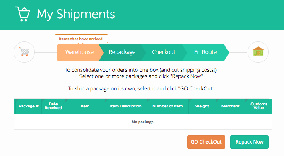Click the Item column header
The width and height of the screenshot is (284, 156).
click(x=85, y=106)
